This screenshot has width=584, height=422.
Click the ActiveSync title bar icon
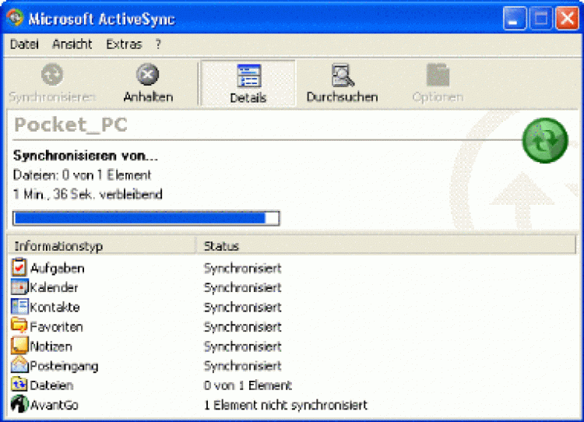(x=15, y=19)
